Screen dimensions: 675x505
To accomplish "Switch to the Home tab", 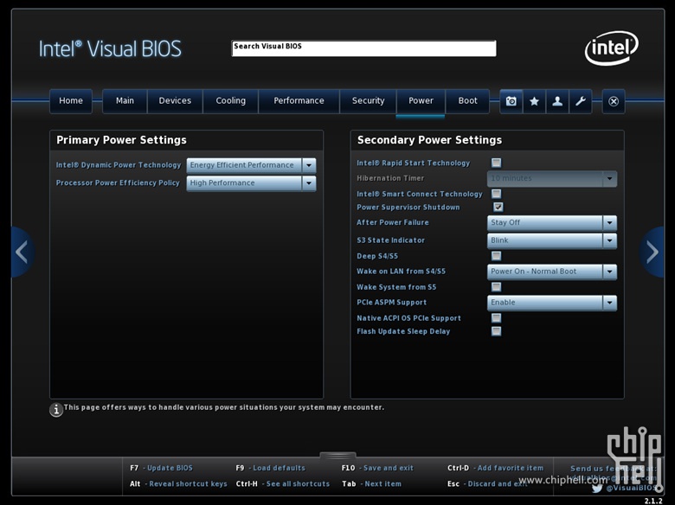I will click(x=71, y=101).
